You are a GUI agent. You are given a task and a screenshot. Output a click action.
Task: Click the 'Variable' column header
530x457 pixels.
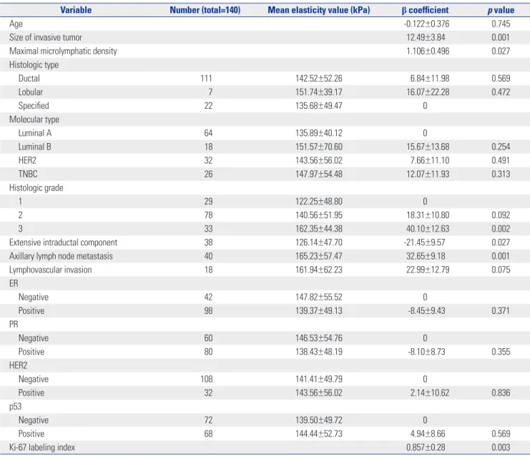76,10
